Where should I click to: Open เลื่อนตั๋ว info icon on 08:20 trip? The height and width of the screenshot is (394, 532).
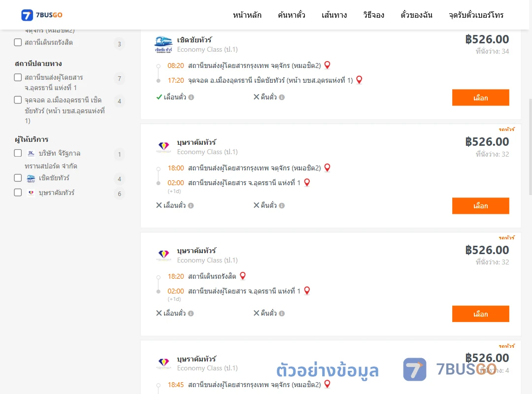pyautogui.click(x=191, y=98)
